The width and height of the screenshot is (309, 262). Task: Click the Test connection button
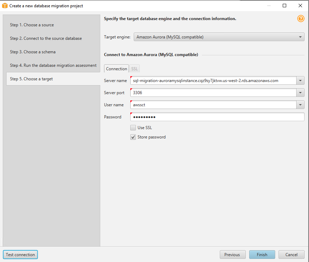(x=20, y=254)
